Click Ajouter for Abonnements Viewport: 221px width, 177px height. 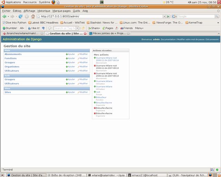coord(70,54)
